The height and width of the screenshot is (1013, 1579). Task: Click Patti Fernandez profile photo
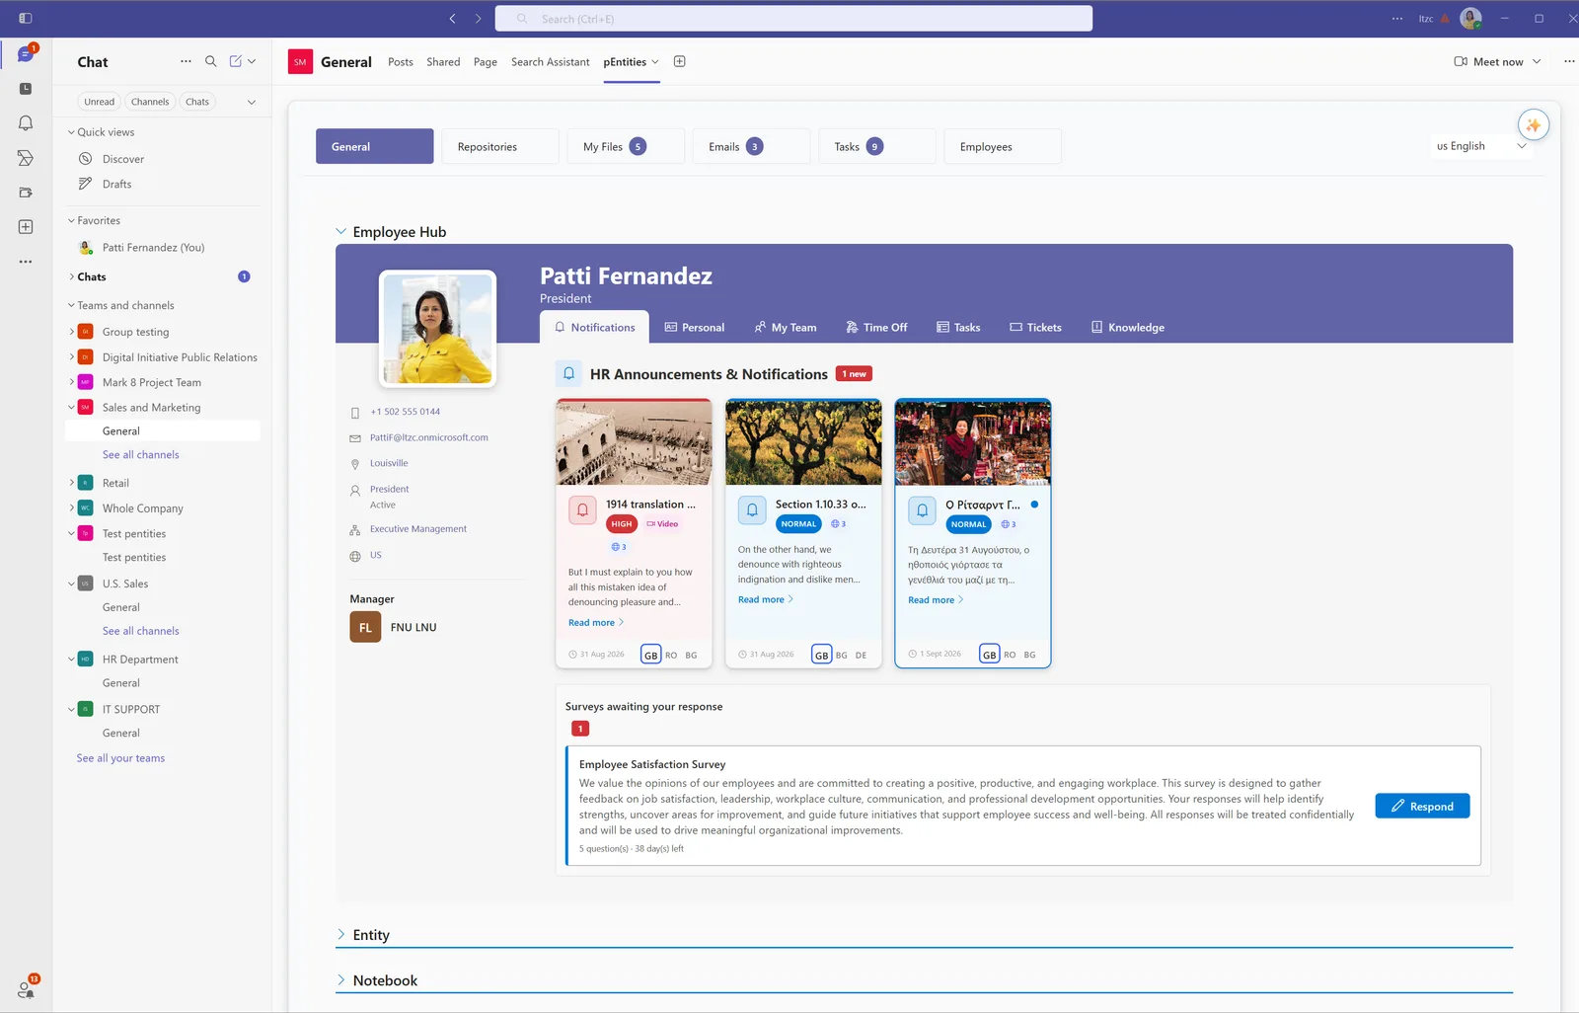point(438,329)
